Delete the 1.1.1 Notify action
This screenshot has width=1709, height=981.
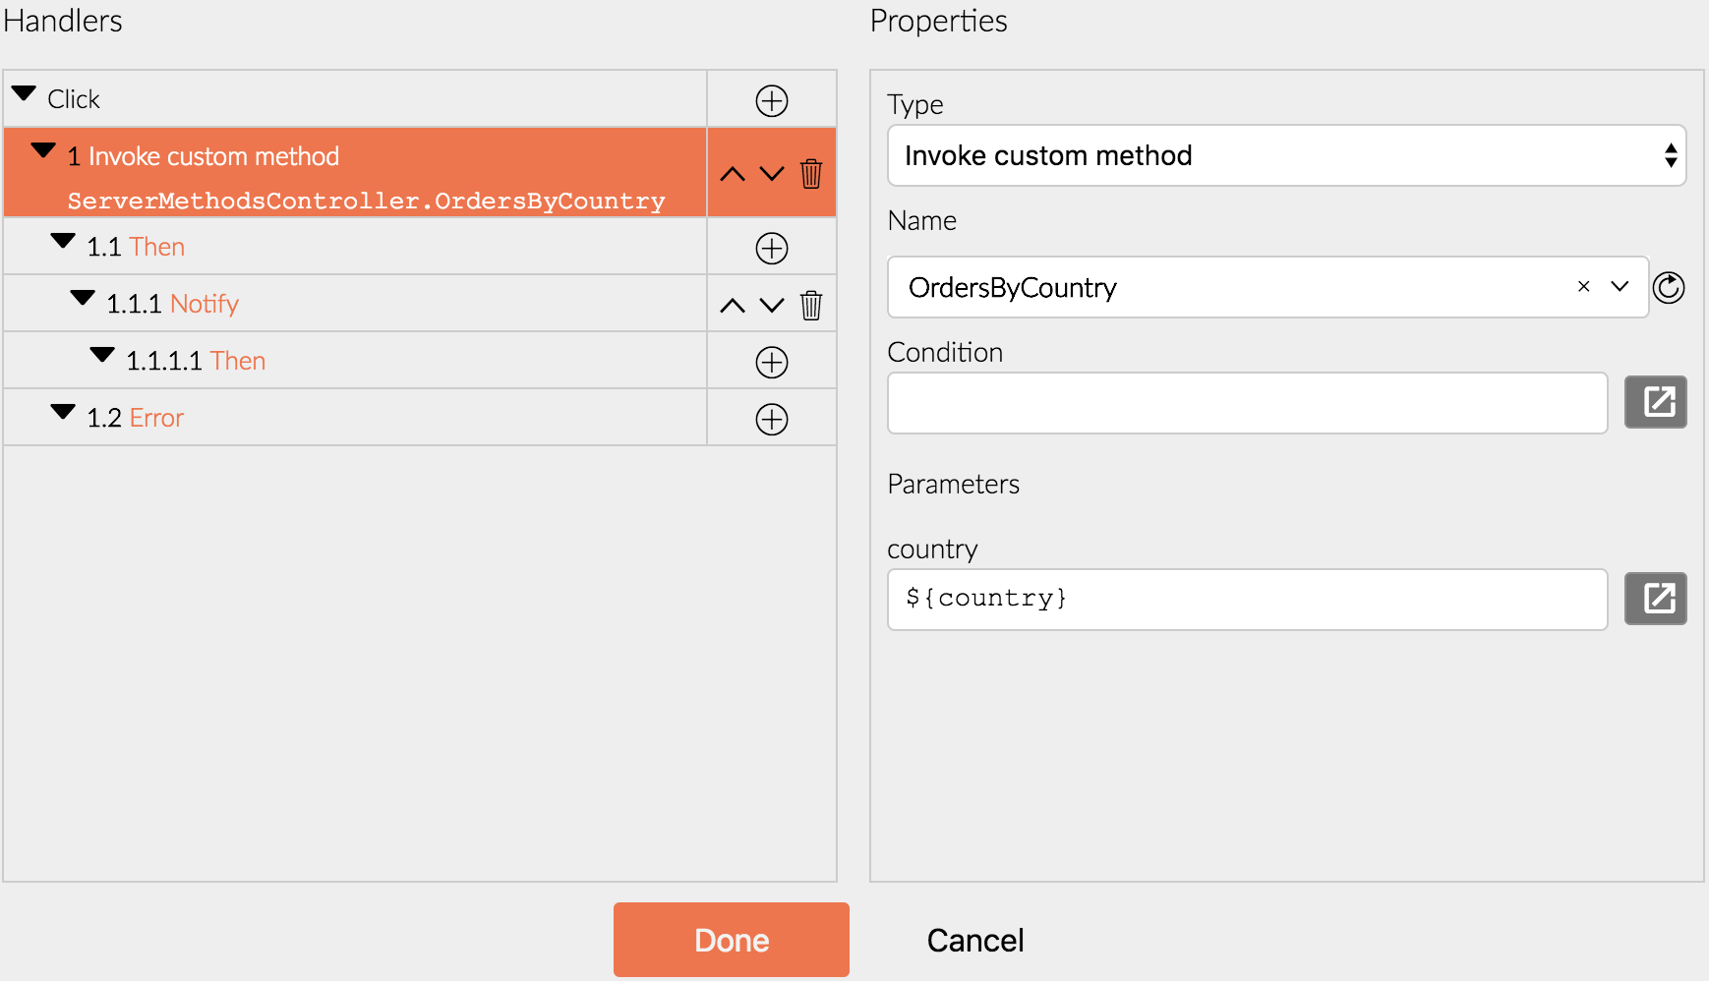point(810,306)
